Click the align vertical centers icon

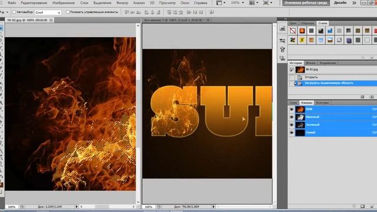(133, 12)
